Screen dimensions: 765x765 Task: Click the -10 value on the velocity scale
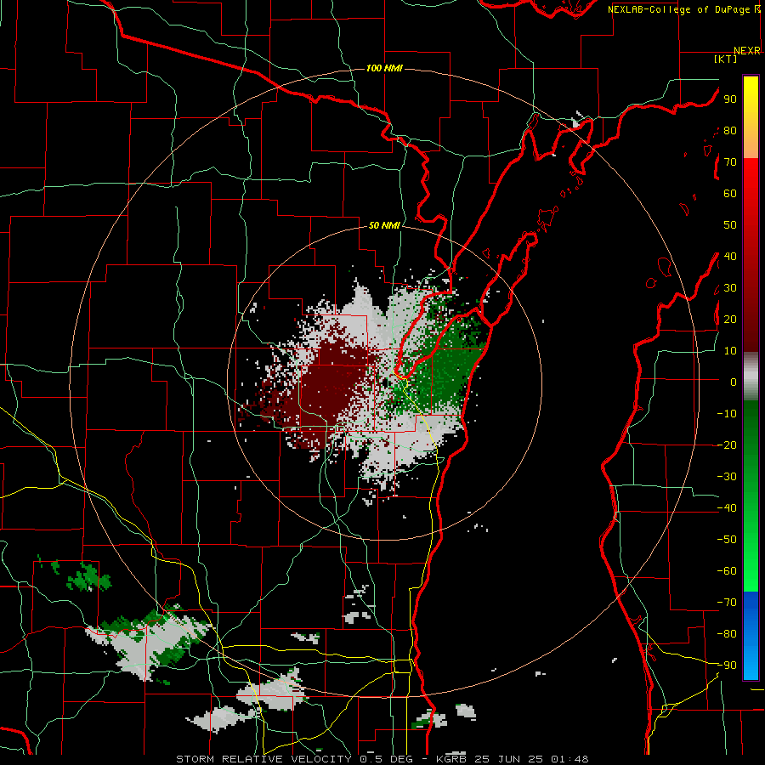[727, 414]
